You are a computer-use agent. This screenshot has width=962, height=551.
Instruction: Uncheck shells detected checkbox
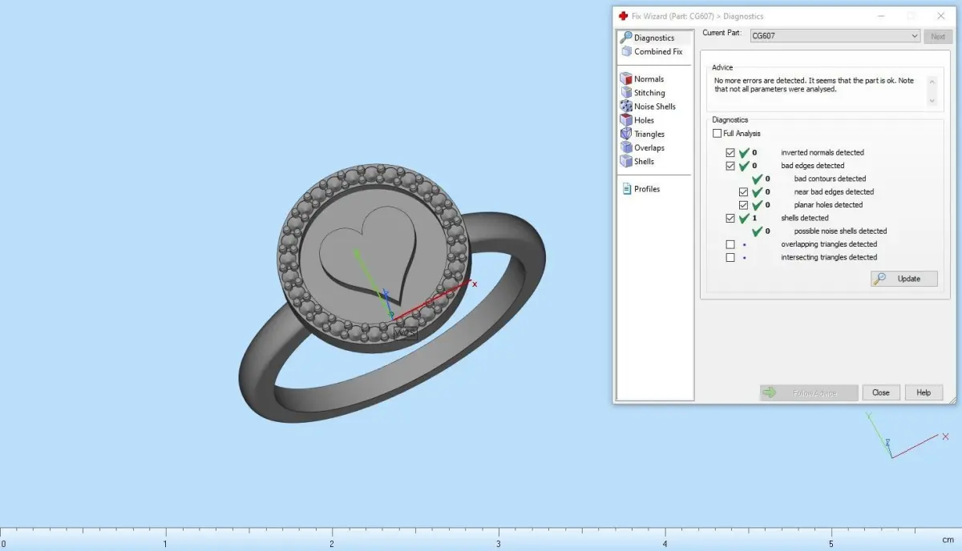point(730,218)
